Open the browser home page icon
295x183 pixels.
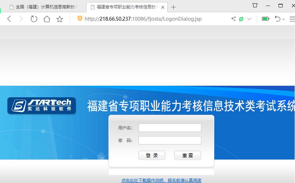47,19
